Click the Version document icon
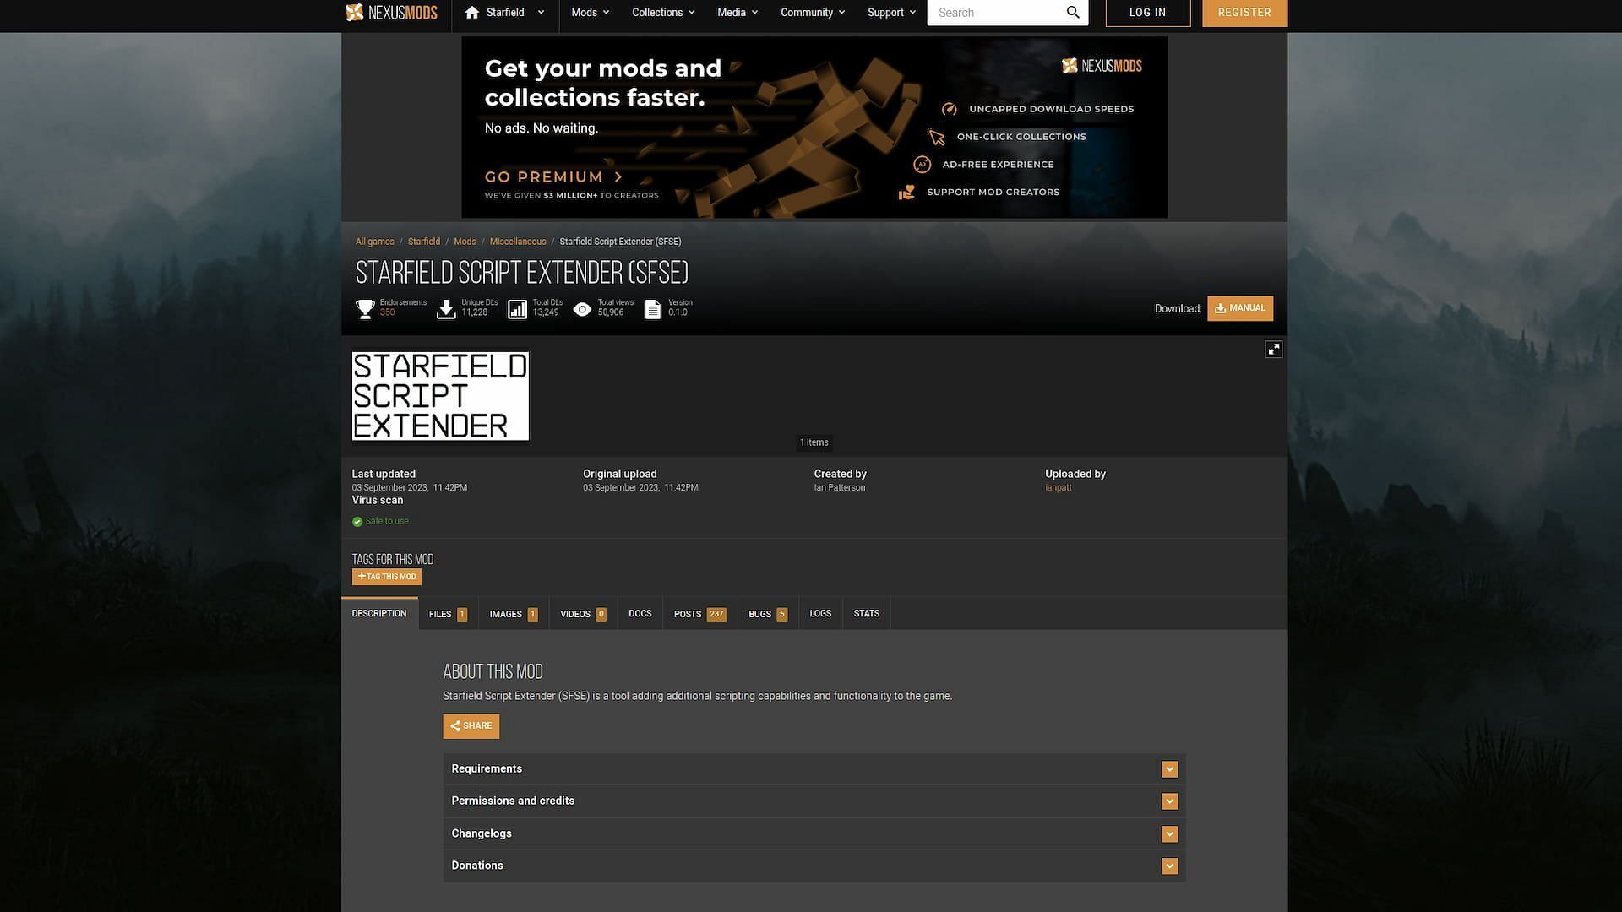 [x=652, y=309]
